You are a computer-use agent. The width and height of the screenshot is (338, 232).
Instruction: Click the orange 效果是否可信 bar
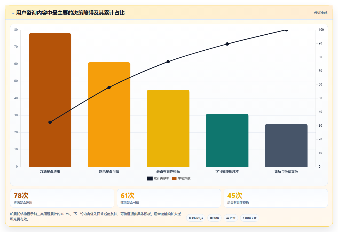coord(109,114)
